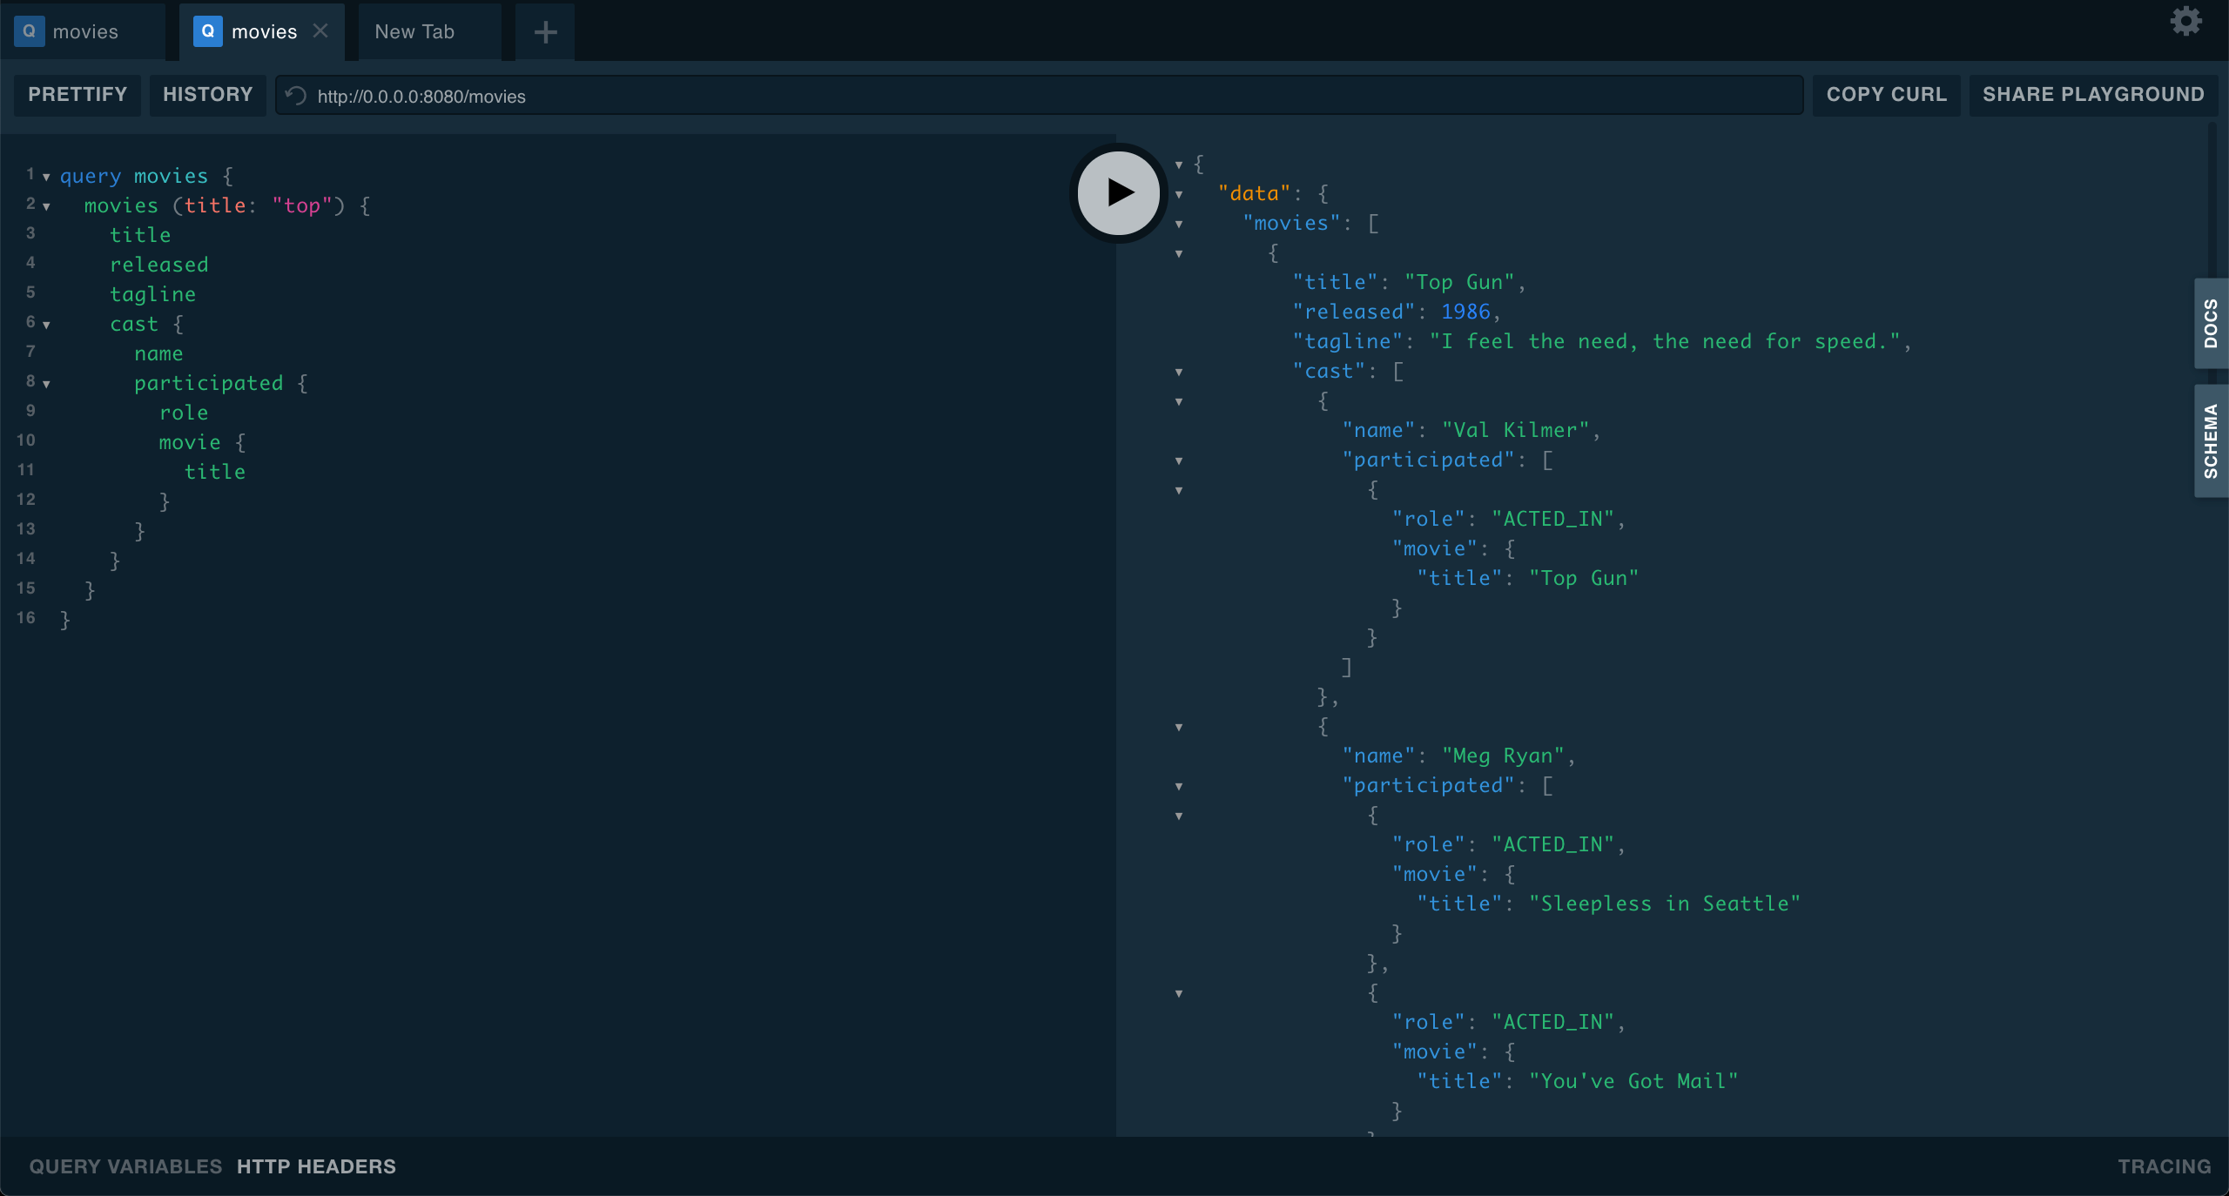Copy the query as CURL
The width and height of the screenshot is (2229, 1196).
click(1886, 95)
